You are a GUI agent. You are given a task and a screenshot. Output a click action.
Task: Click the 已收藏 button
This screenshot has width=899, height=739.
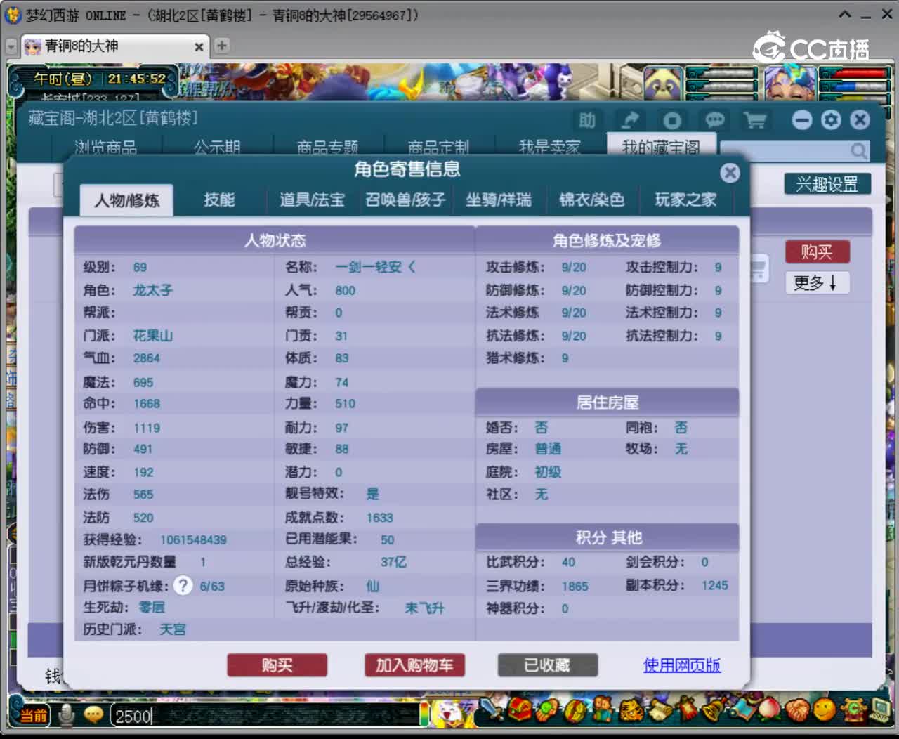tap(547, 665)
